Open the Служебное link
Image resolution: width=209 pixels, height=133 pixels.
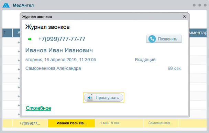pyautogui.click(x=38, y=108)
